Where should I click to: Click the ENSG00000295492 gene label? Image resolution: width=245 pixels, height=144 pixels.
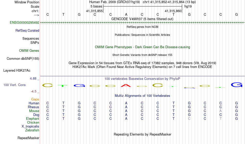click(25, 22)
